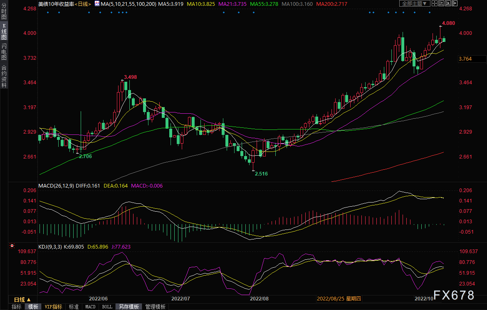
Task: Click the 2022/06 date on time axis
Action: click(x=98, y=298)
